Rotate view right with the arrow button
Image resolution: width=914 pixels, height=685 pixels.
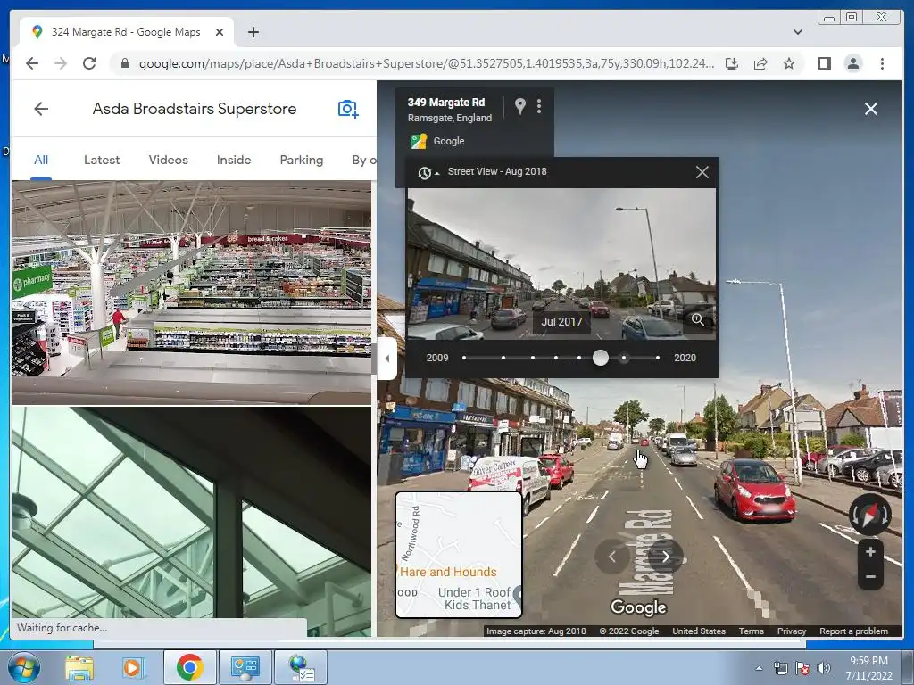point(666,557)
